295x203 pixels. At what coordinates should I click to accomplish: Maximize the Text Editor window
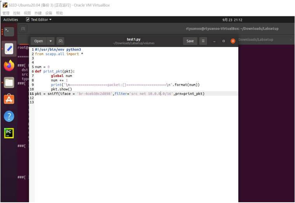223,41
